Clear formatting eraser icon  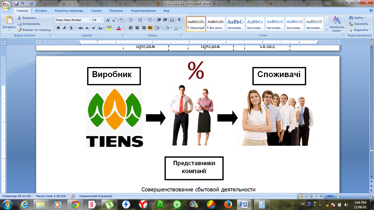[x=122, y=20]
